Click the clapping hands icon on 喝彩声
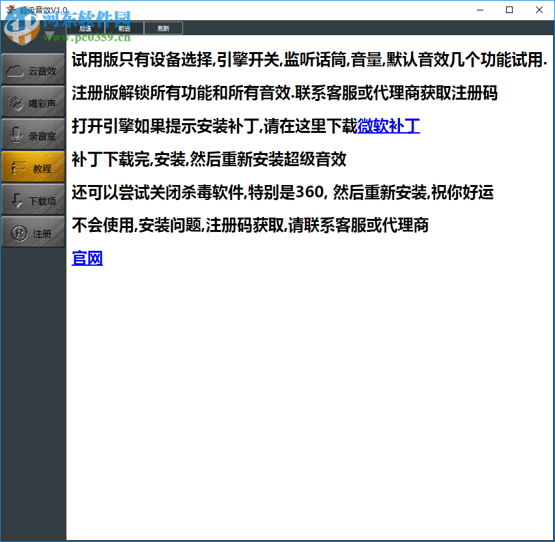The height and width of the screenshot is (542, 555). coord(16,102)
